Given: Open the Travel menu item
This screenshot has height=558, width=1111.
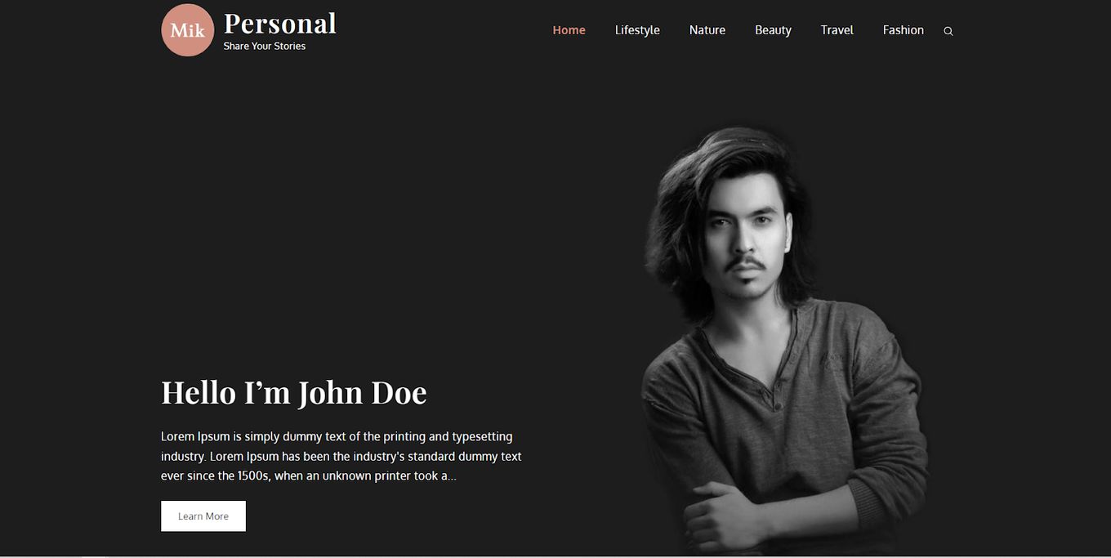Looking at the screenshot, I should point(837,30).
